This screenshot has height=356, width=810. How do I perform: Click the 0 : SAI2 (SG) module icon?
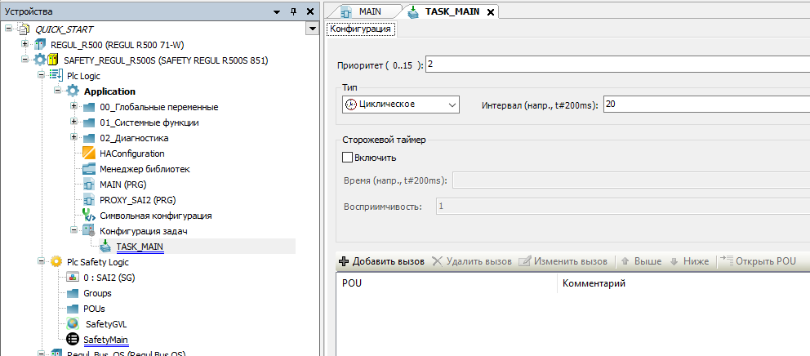coord(73,278)
